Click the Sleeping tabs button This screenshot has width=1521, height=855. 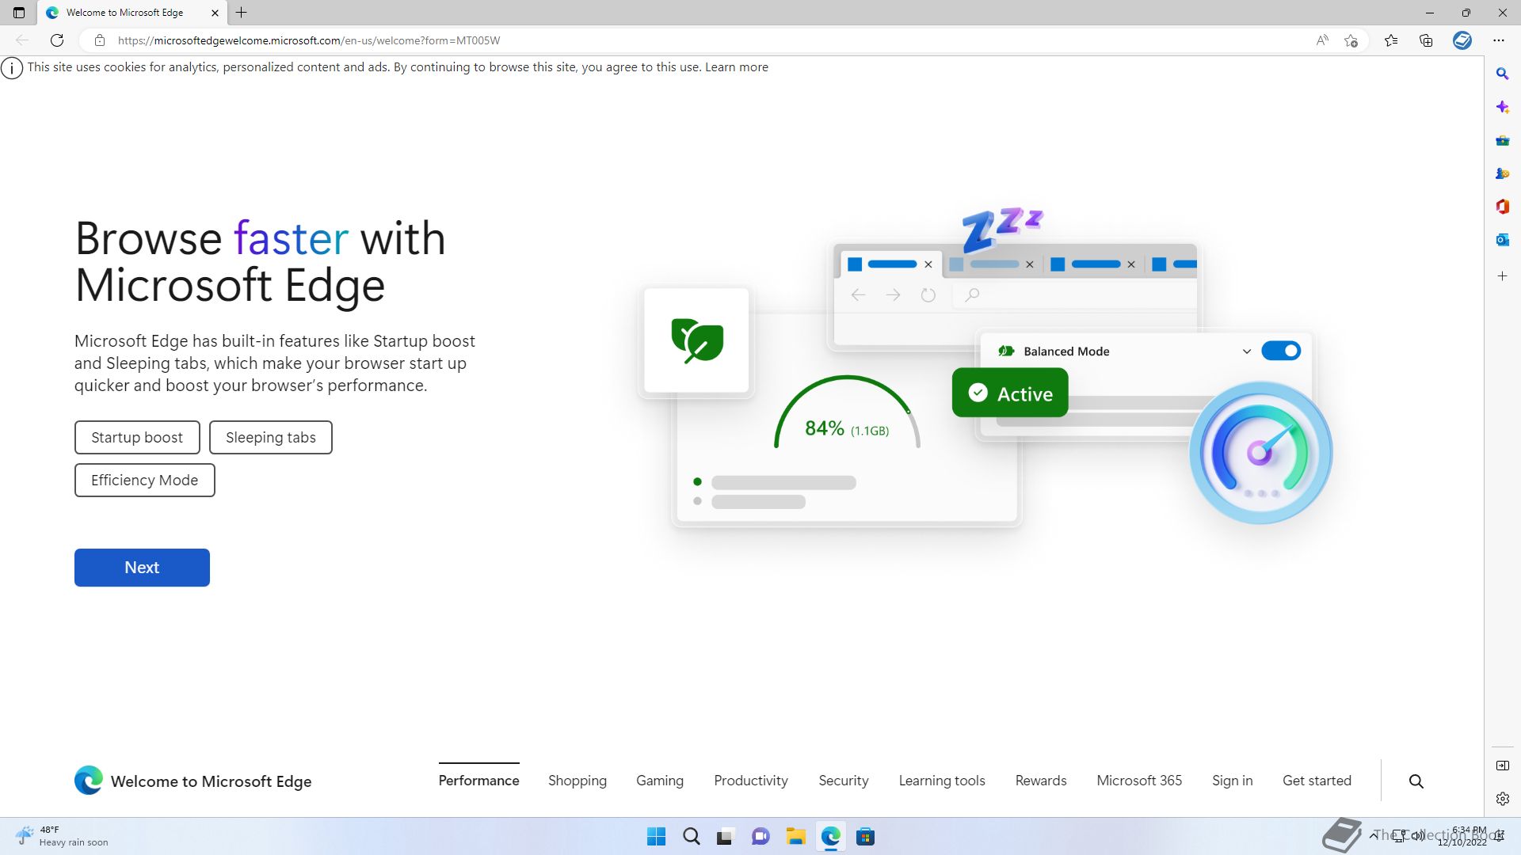click(x=271, y=437)
